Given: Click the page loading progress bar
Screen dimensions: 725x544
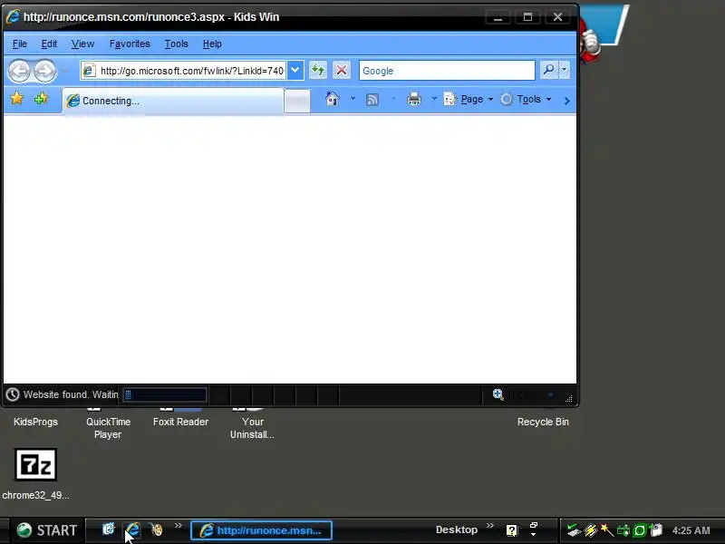Looking at the screenshot, I should pos(165,394).
